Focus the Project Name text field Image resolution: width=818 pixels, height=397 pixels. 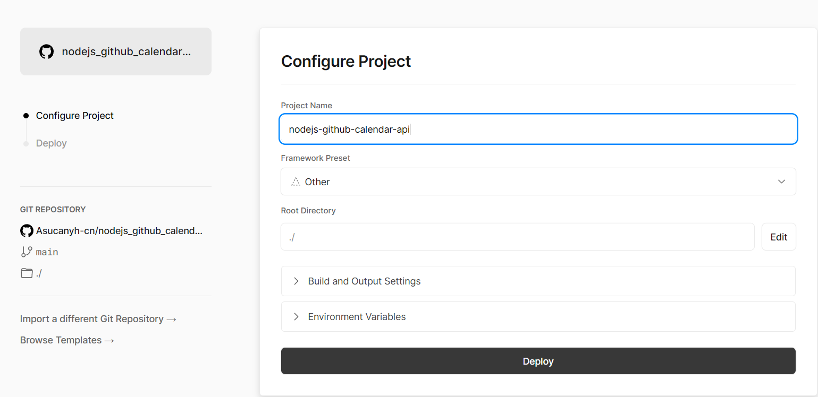(538, 129)
